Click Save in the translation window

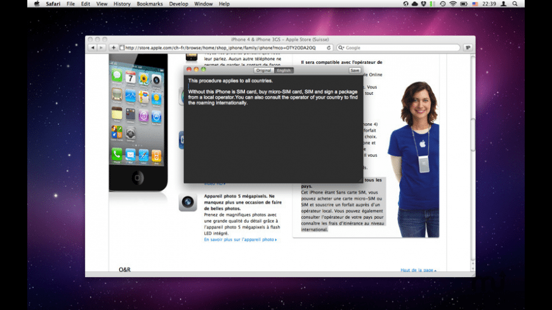click(x=355, y=70)
